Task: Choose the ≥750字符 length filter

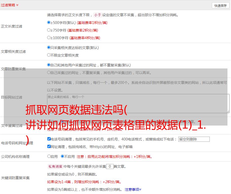Action: tap(49, 30)
